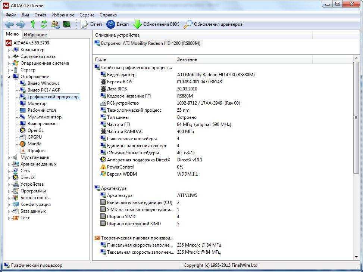Expand the Сеть tree node

(9, 171)
